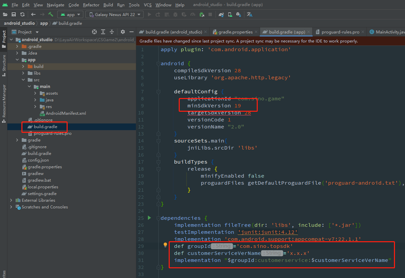Click the run gutter icon beside dependencies
This screenshot has height=278, width=405.
149,218
